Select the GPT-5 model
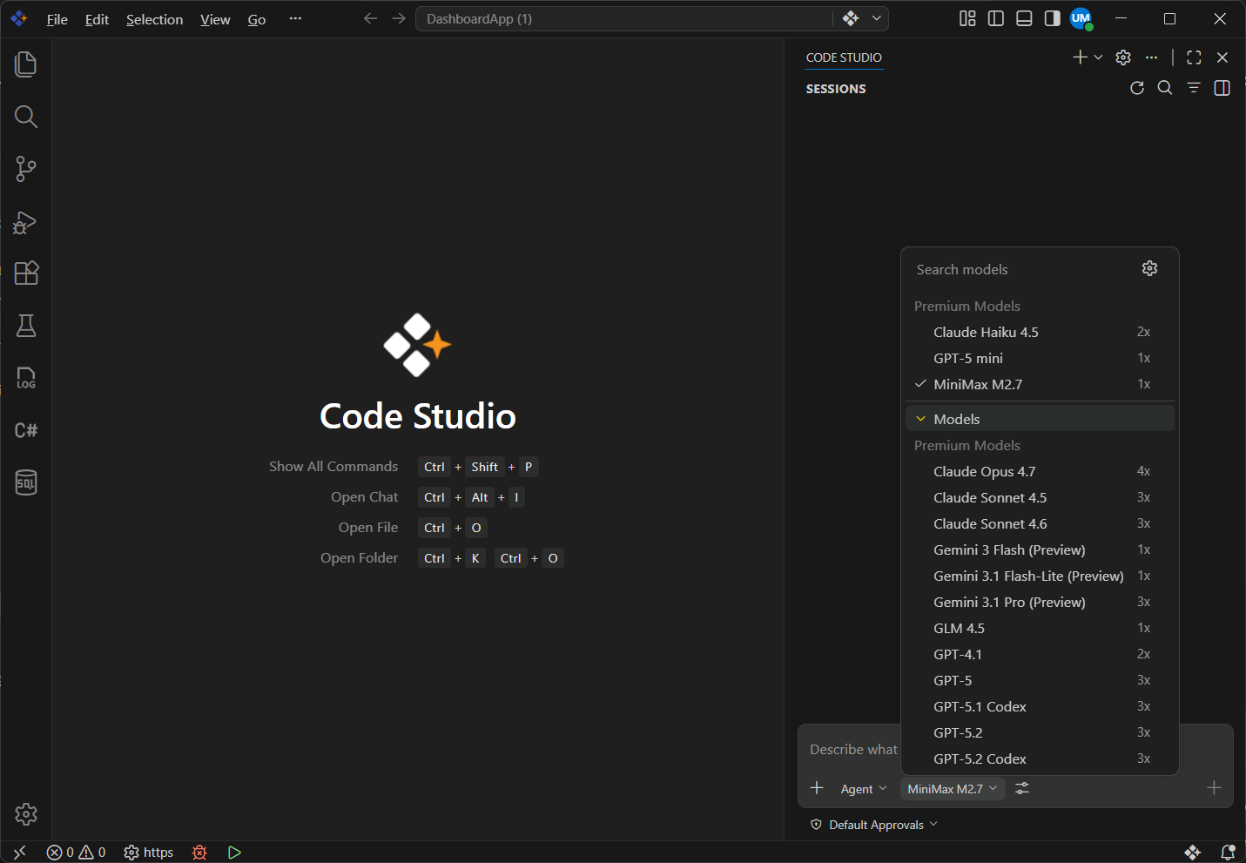The width and height of the screenshot is (1246, 863). pyautogui.click(x=1041, y=680)
